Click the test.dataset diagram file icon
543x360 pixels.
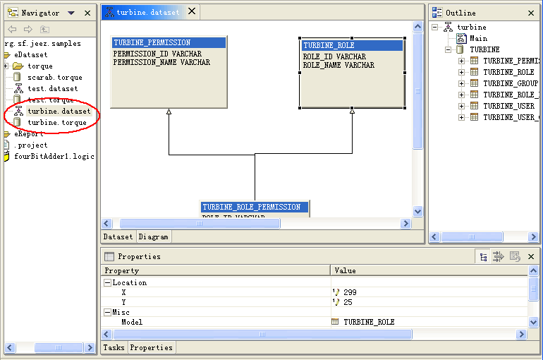tap(18, 88)
